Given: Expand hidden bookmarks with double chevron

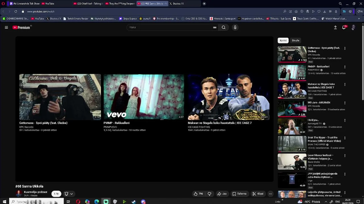Looking at the screenshot, I should click(x=359, y=19).
